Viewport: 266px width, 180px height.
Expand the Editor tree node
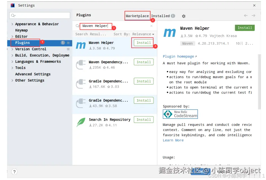click(12, 37)
